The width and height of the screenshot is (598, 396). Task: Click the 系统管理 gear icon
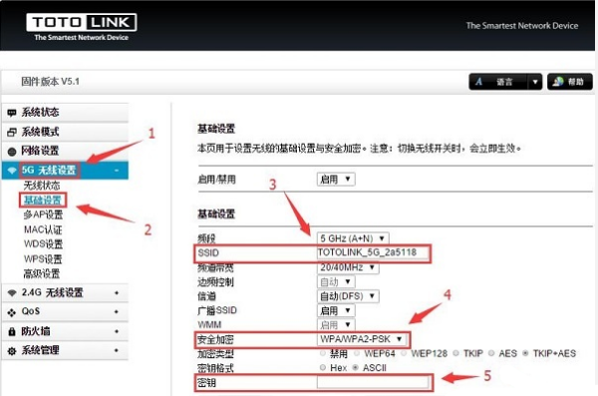point(12,350)
